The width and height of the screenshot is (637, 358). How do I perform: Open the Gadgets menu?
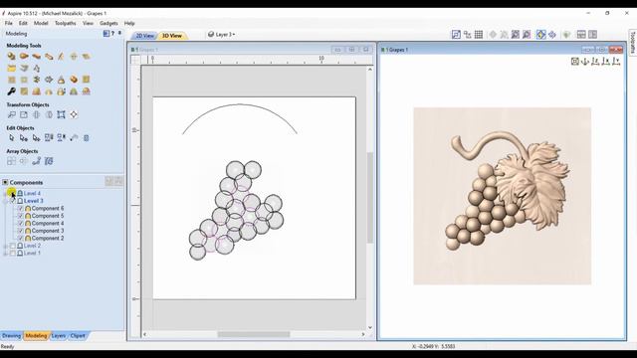pos(108,23)
